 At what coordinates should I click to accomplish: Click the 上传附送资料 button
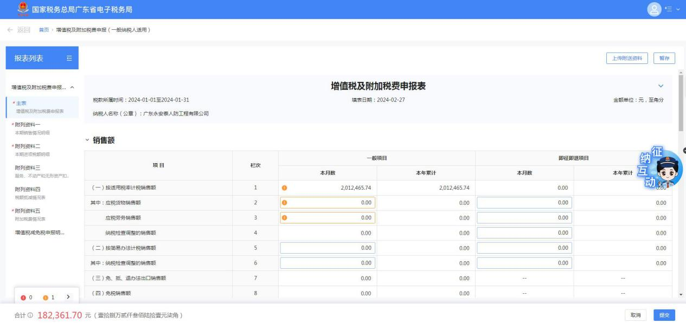pyautogui.click(x=627, y=59)
